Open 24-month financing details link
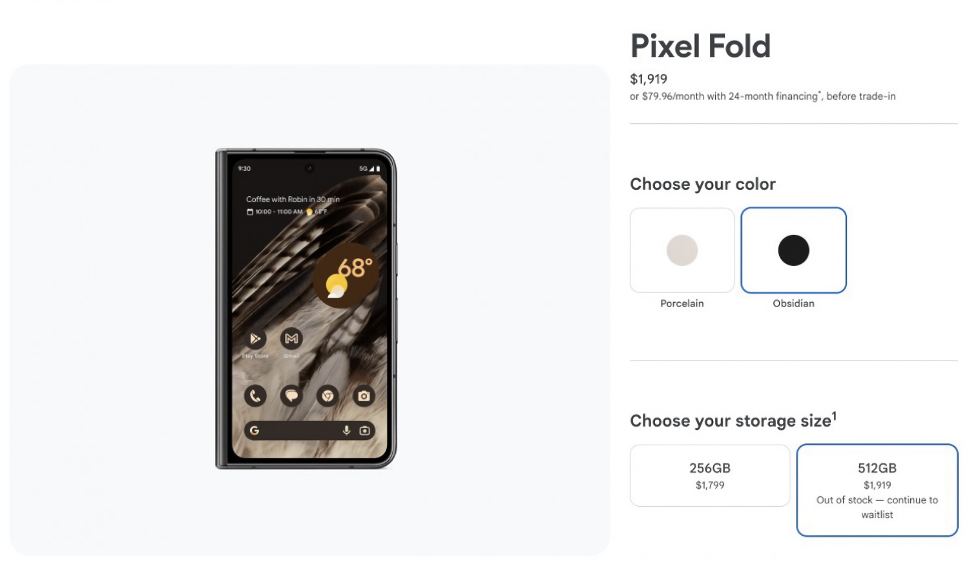This screenshot has width=969, height=566. click(x=773, y=96)
